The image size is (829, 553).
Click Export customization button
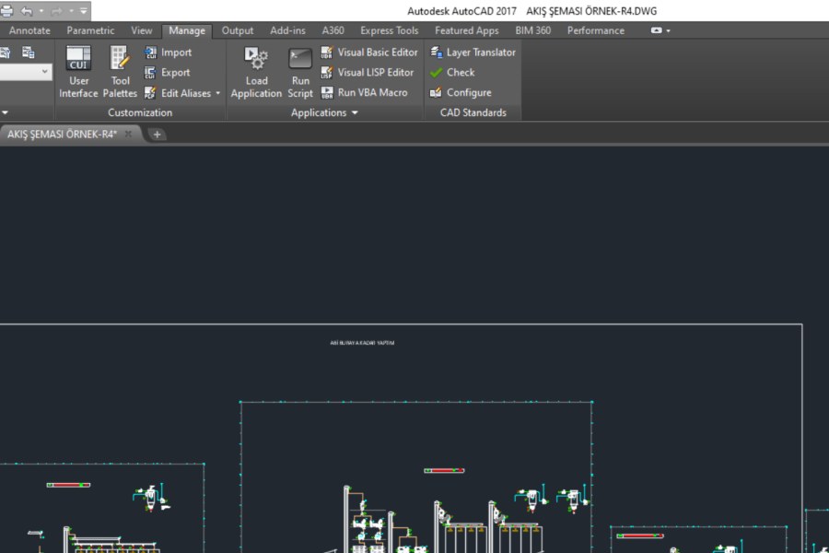pos(167,73)
